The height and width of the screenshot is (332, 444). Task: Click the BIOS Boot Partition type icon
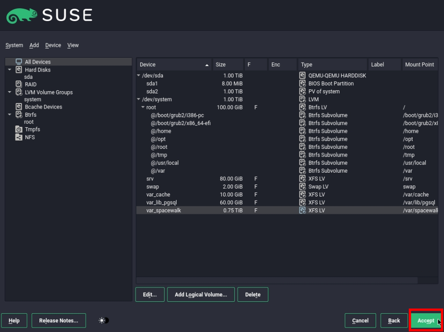click(303, 83)
